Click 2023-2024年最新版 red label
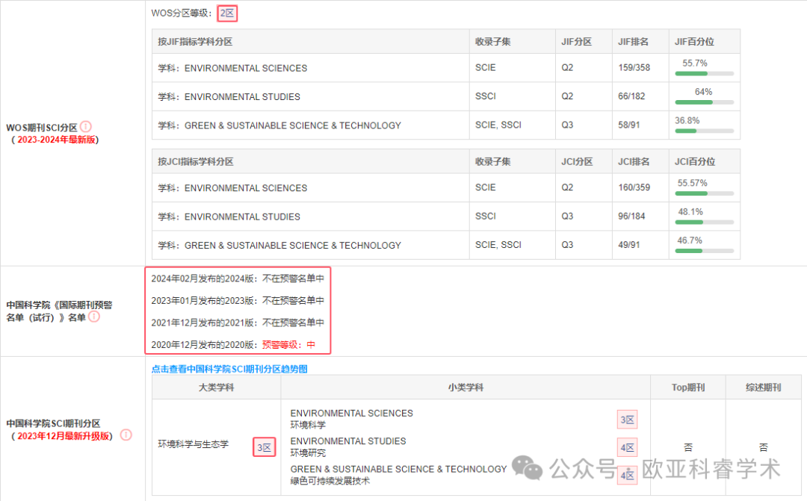Image resolution: width=807 pixels, height=501 pixels. pyautogui.click(x=57, y=140)
